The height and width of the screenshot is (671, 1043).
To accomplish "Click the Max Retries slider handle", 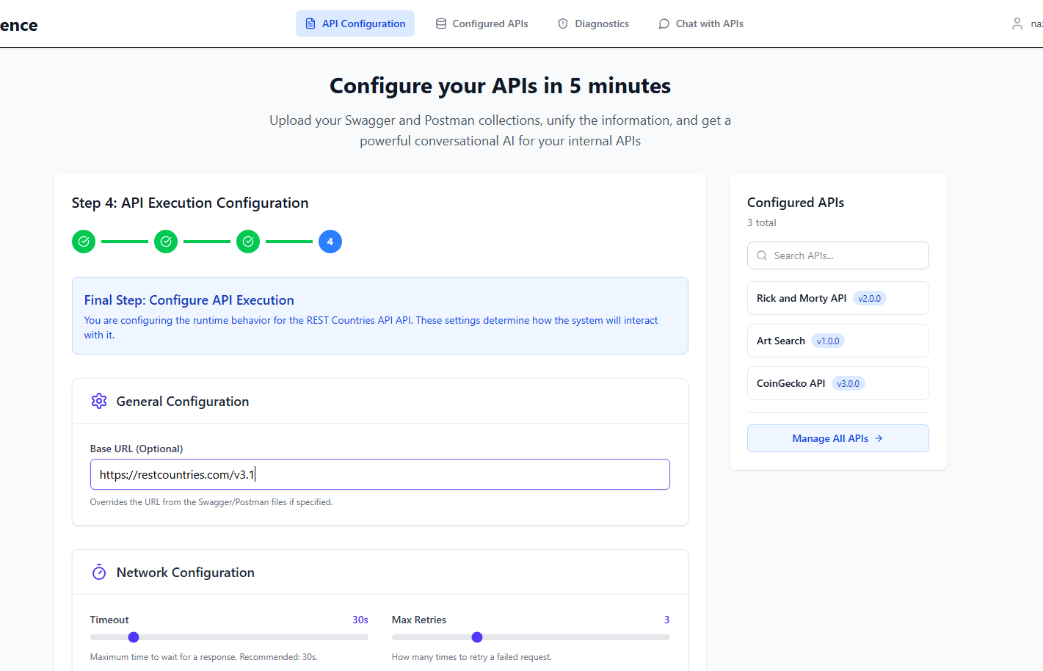I will (477, 637).
